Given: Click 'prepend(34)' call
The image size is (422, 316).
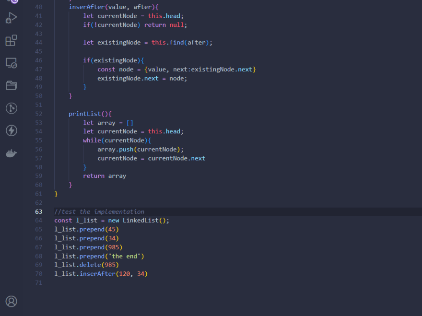Looking at the screenshot, I should [99, 238].
